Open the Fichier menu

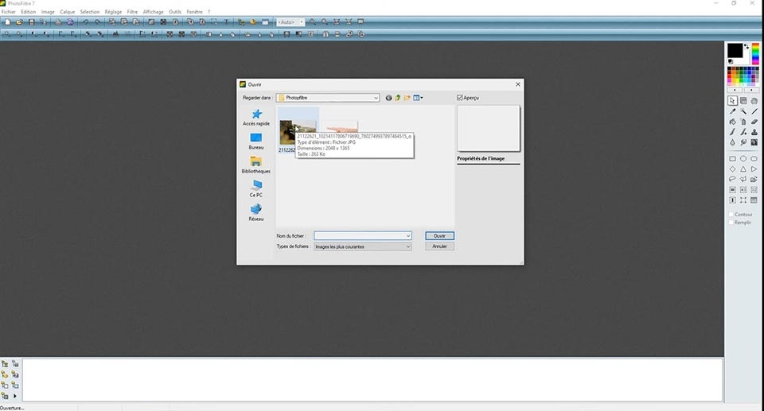point(9,12)
